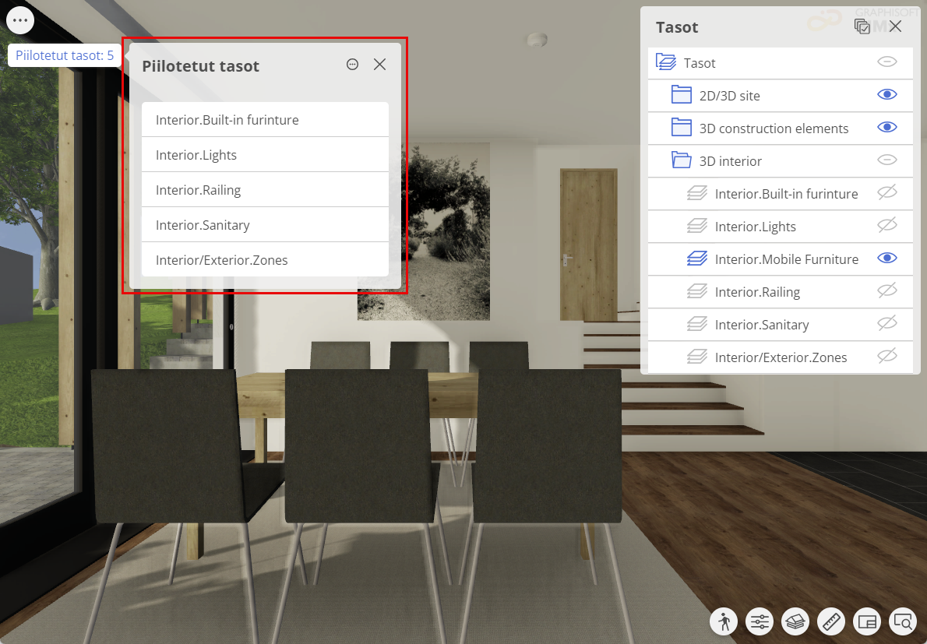The width and height of the screenshot is (927, 644).
Task: Click Interior.Lights layer icon in Tasot panel
Action: click(x=697, y=226)
